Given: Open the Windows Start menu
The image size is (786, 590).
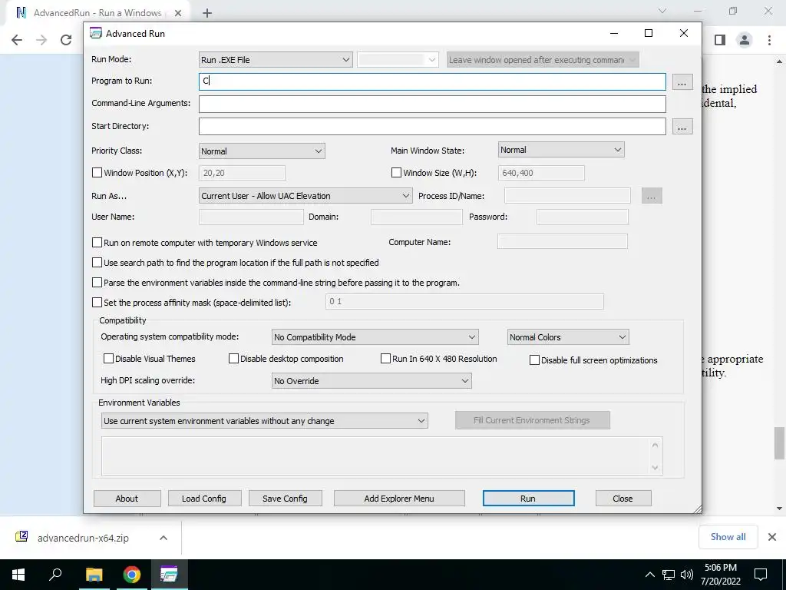Looking at the screenshot, I should tap(18, 575).
